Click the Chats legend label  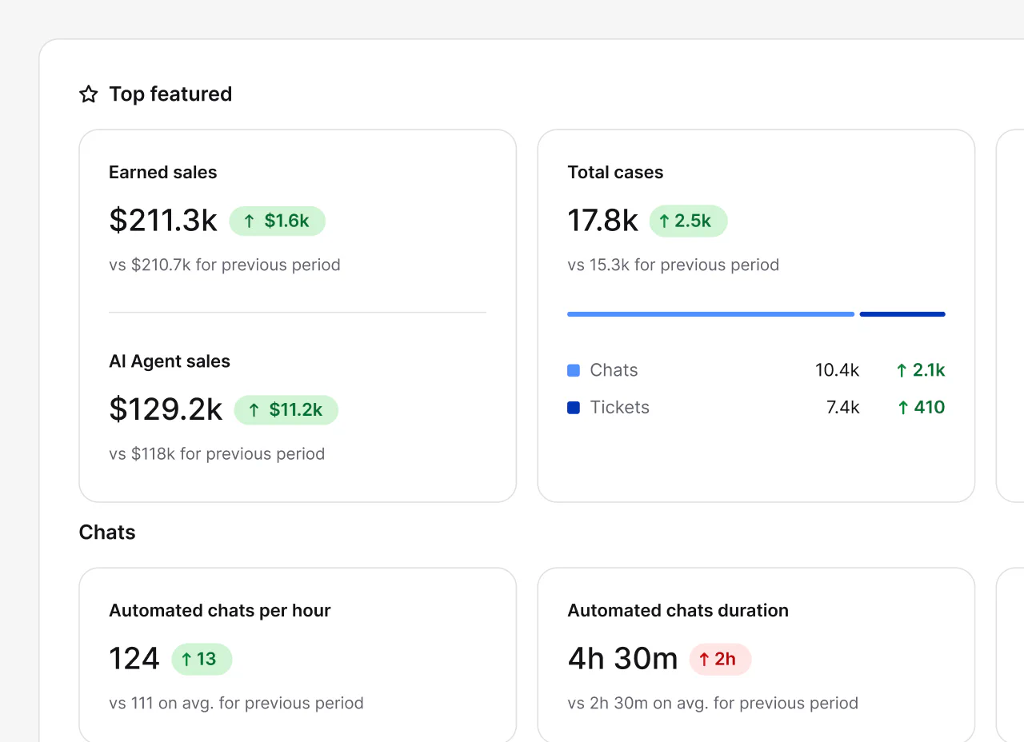pyautogui.click(x=614, y=370)
